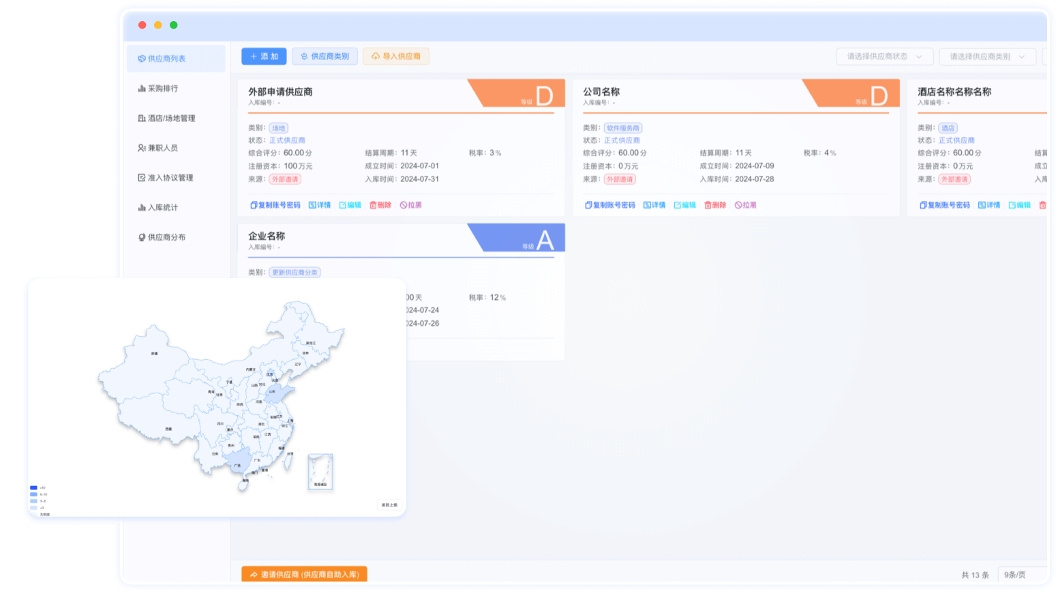Edit the 酒店名称名称名称 card

point(1020,205)
